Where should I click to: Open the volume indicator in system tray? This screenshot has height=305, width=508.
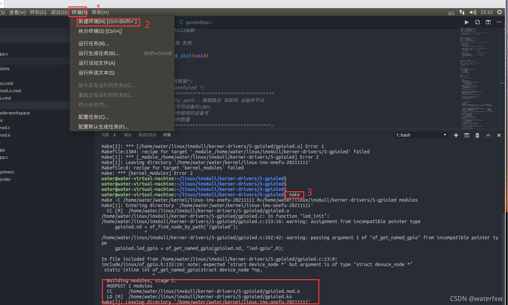[x=473, y=12]
